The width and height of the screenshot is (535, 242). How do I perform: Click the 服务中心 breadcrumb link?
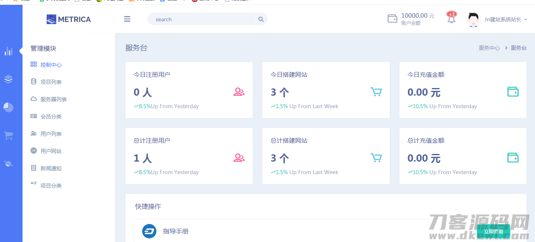(489, 48)
